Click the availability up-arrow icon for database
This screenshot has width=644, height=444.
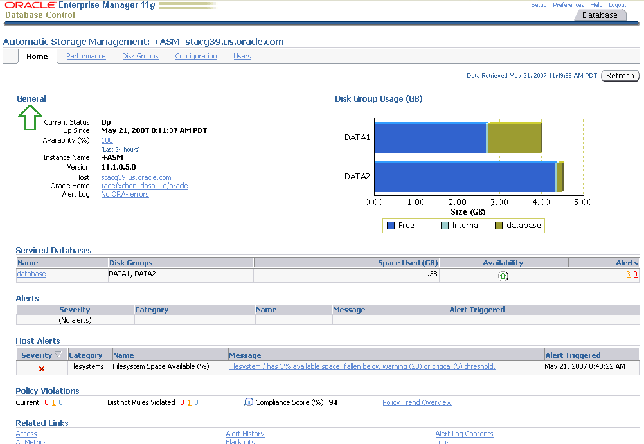click(x=503, y=276)
